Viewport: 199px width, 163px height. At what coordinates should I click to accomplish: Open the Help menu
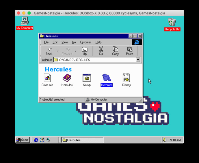tap(98, 42)
